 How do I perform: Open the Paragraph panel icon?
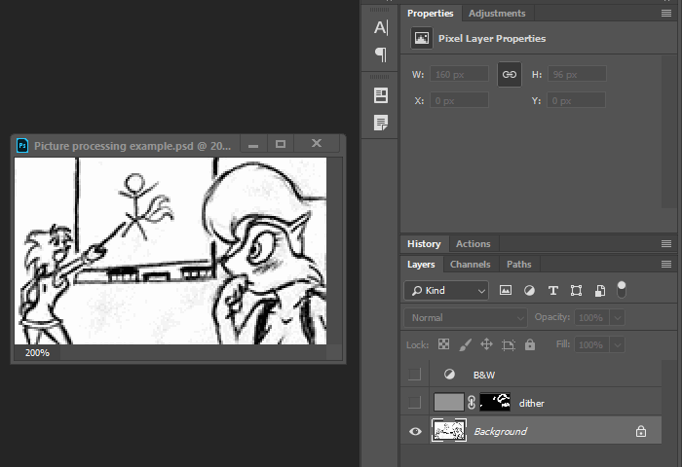pyautogui.click(x=381, y=54)
